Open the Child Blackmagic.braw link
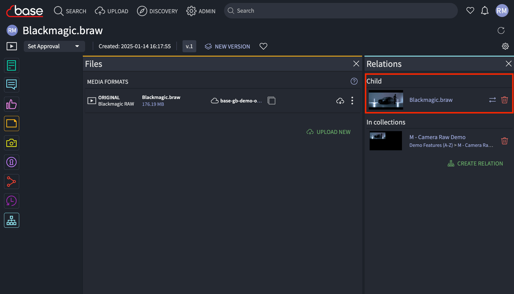This screenshot has height=294, width=514. click(x=431, y=100)
